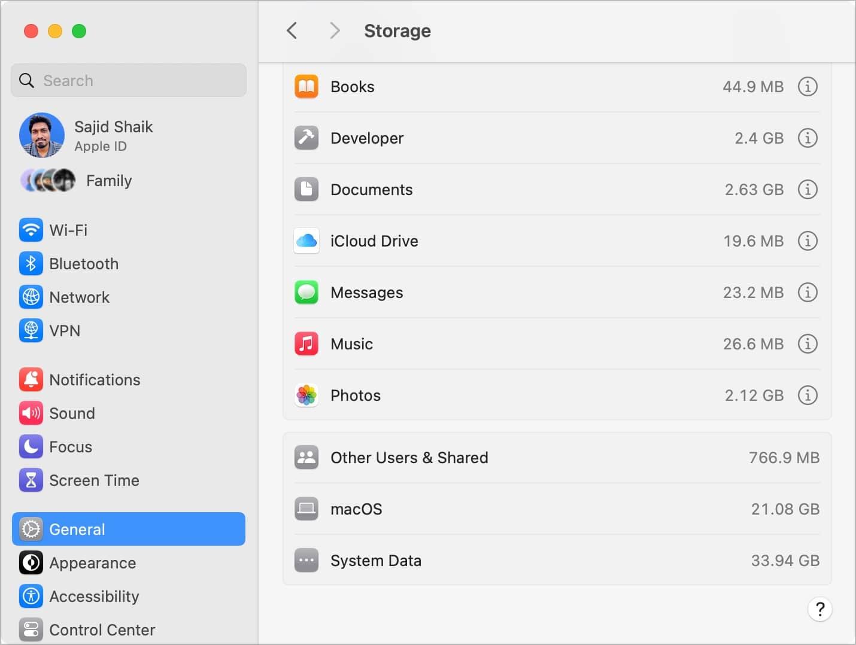Open the help question mark button
Image resolution: width=856 pixels, height=645 pixels.
pos(820,609)
